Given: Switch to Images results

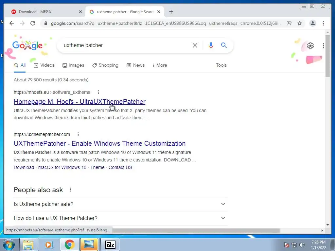Looking at the screenshot, I should pyautogui.click(x=73, y=65).
